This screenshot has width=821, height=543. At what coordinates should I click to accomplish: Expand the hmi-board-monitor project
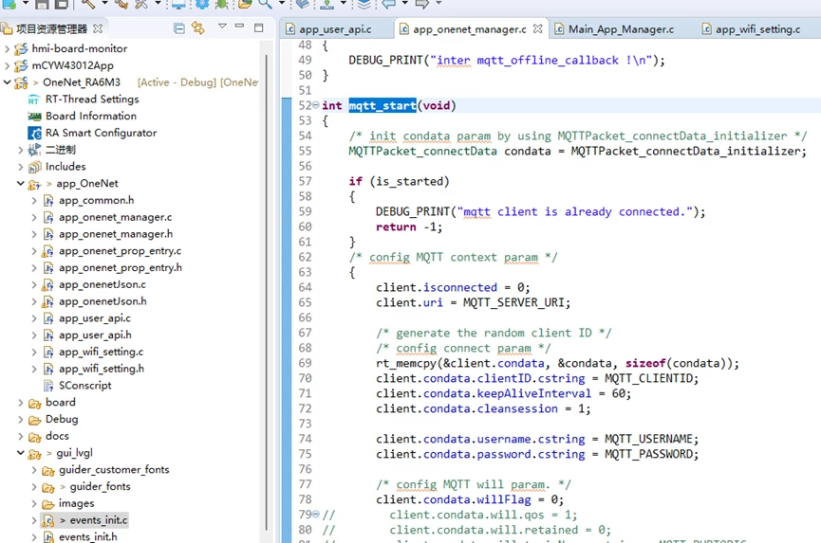pos(8,49)
